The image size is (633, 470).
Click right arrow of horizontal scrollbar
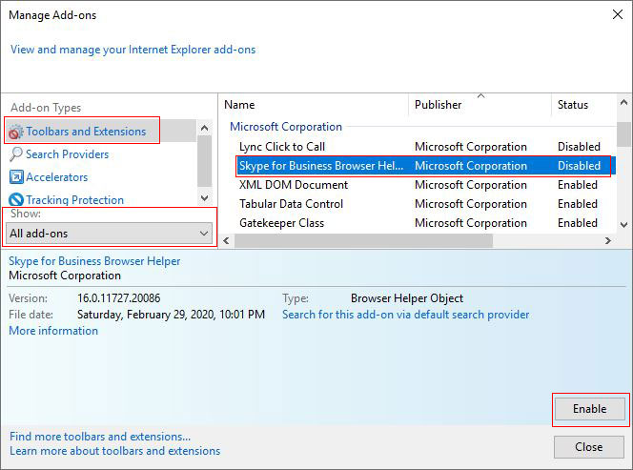click(608, 241)
